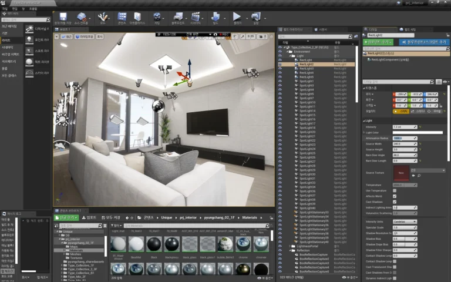Toggle the Contact Shadow Length in world units checkbox
The image size is (451, 282).
tap(395, 261)
